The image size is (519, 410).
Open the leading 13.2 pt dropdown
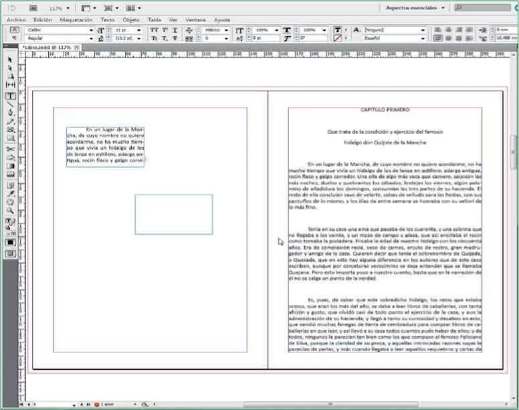[138, 38]
